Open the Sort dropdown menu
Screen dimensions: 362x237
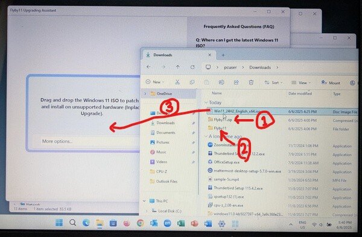(x=273, y=82)
